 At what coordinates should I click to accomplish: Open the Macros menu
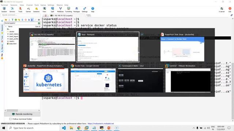60,5
